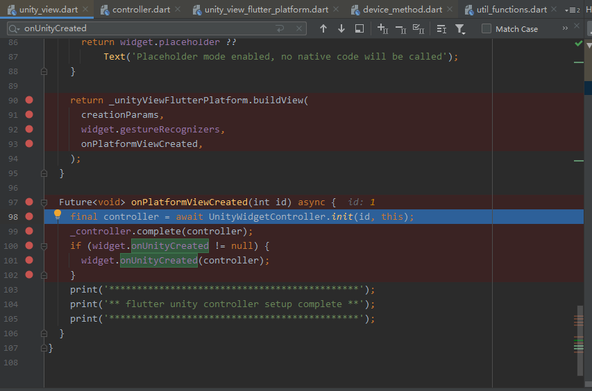Toggle breakpoint on line 97
The height and width of the screenshot is (391, 592).
tap(29, 202)
